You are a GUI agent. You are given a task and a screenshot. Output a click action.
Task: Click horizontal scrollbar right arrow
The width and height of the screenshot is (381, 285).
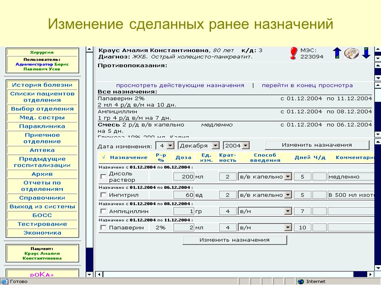(371, 275)
